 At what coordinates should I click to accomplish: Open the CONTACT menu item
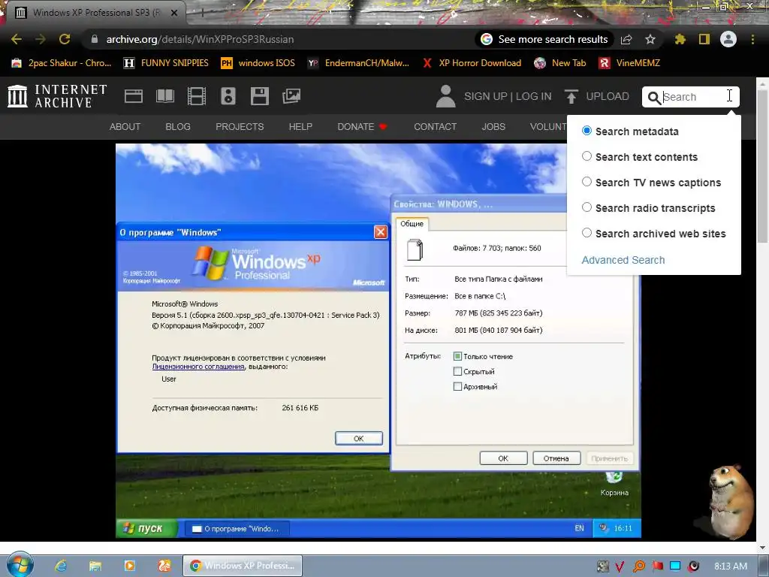[435, 126]
